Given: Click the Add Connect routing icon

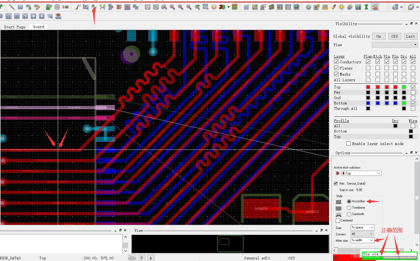Looking at the screenshot, I should click(x=78, y=7).
